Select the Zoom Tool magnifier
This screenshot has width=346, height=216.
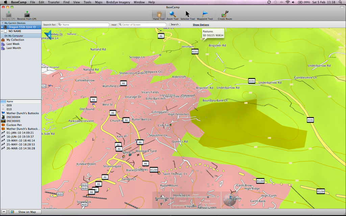[x=172, y=14]
